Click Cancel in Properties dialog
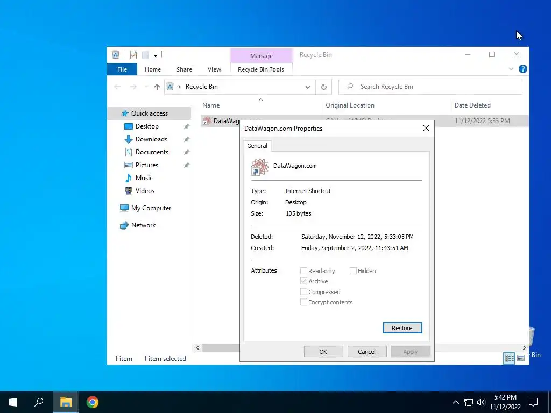 coord(367,352)
